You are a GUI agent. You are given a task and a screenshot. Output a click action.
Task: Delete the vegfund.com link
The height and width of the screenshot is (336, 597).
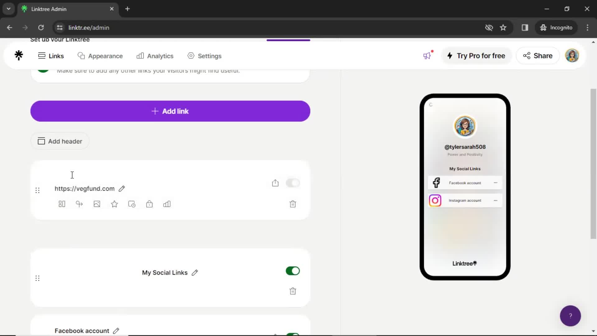(293, 204)
